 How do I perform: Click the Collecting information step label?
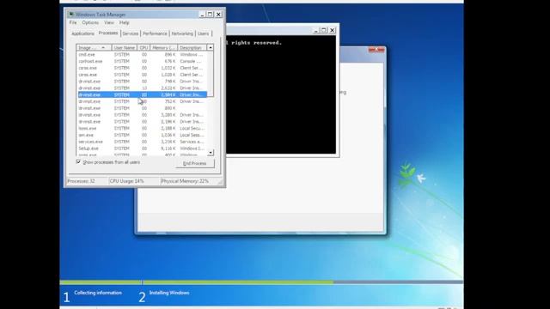point(98,293)
